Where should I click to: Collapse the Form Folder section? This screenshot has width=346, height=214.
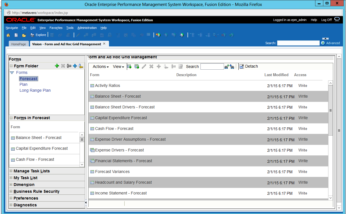click(x=11, y=66)
